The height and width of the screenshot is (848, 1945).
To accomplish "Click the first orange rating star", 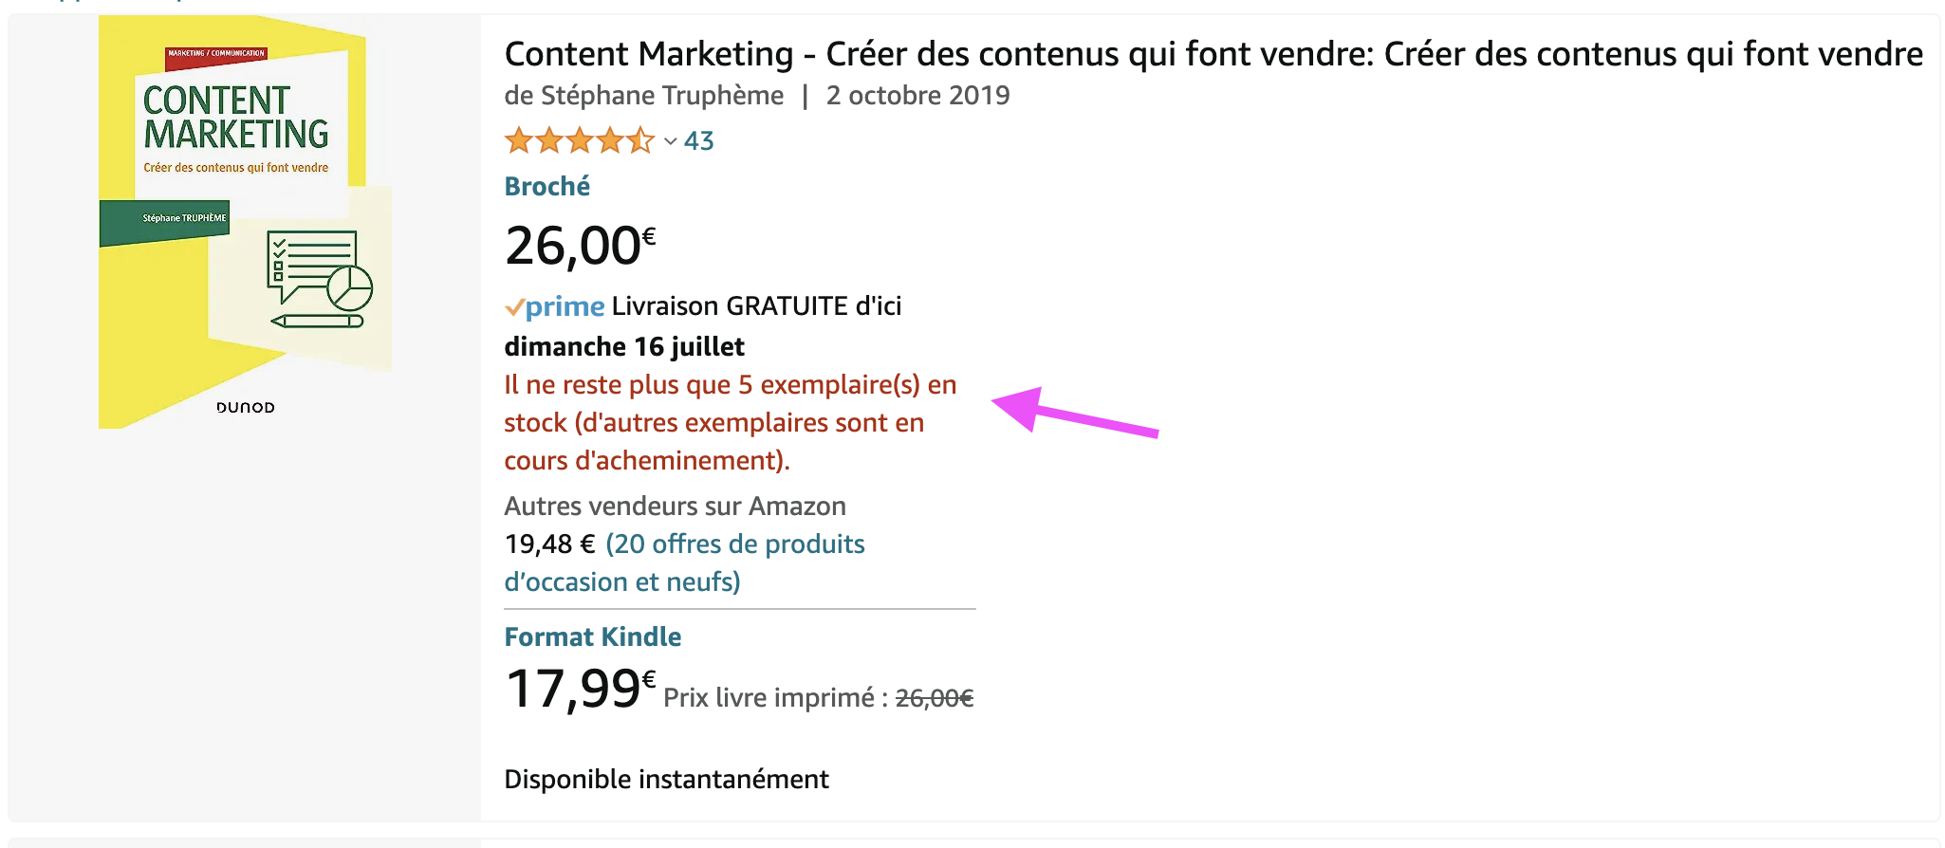I will coord(520,139).
